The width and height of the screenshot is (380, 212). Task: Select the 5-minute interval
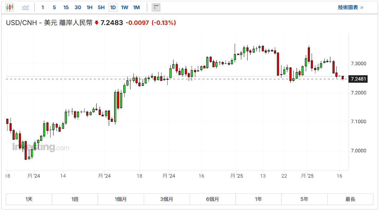(54, 7)
